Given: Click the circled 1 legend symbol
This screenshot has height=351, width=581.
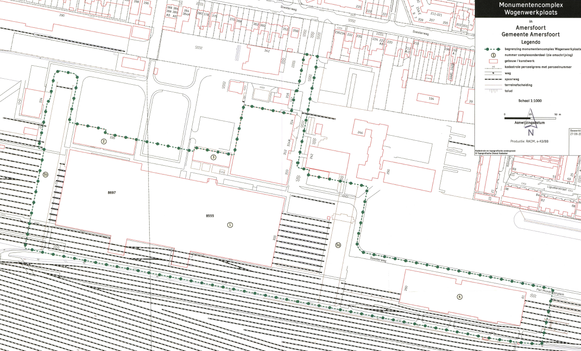Looking at the screenshot, I should 494,55.
